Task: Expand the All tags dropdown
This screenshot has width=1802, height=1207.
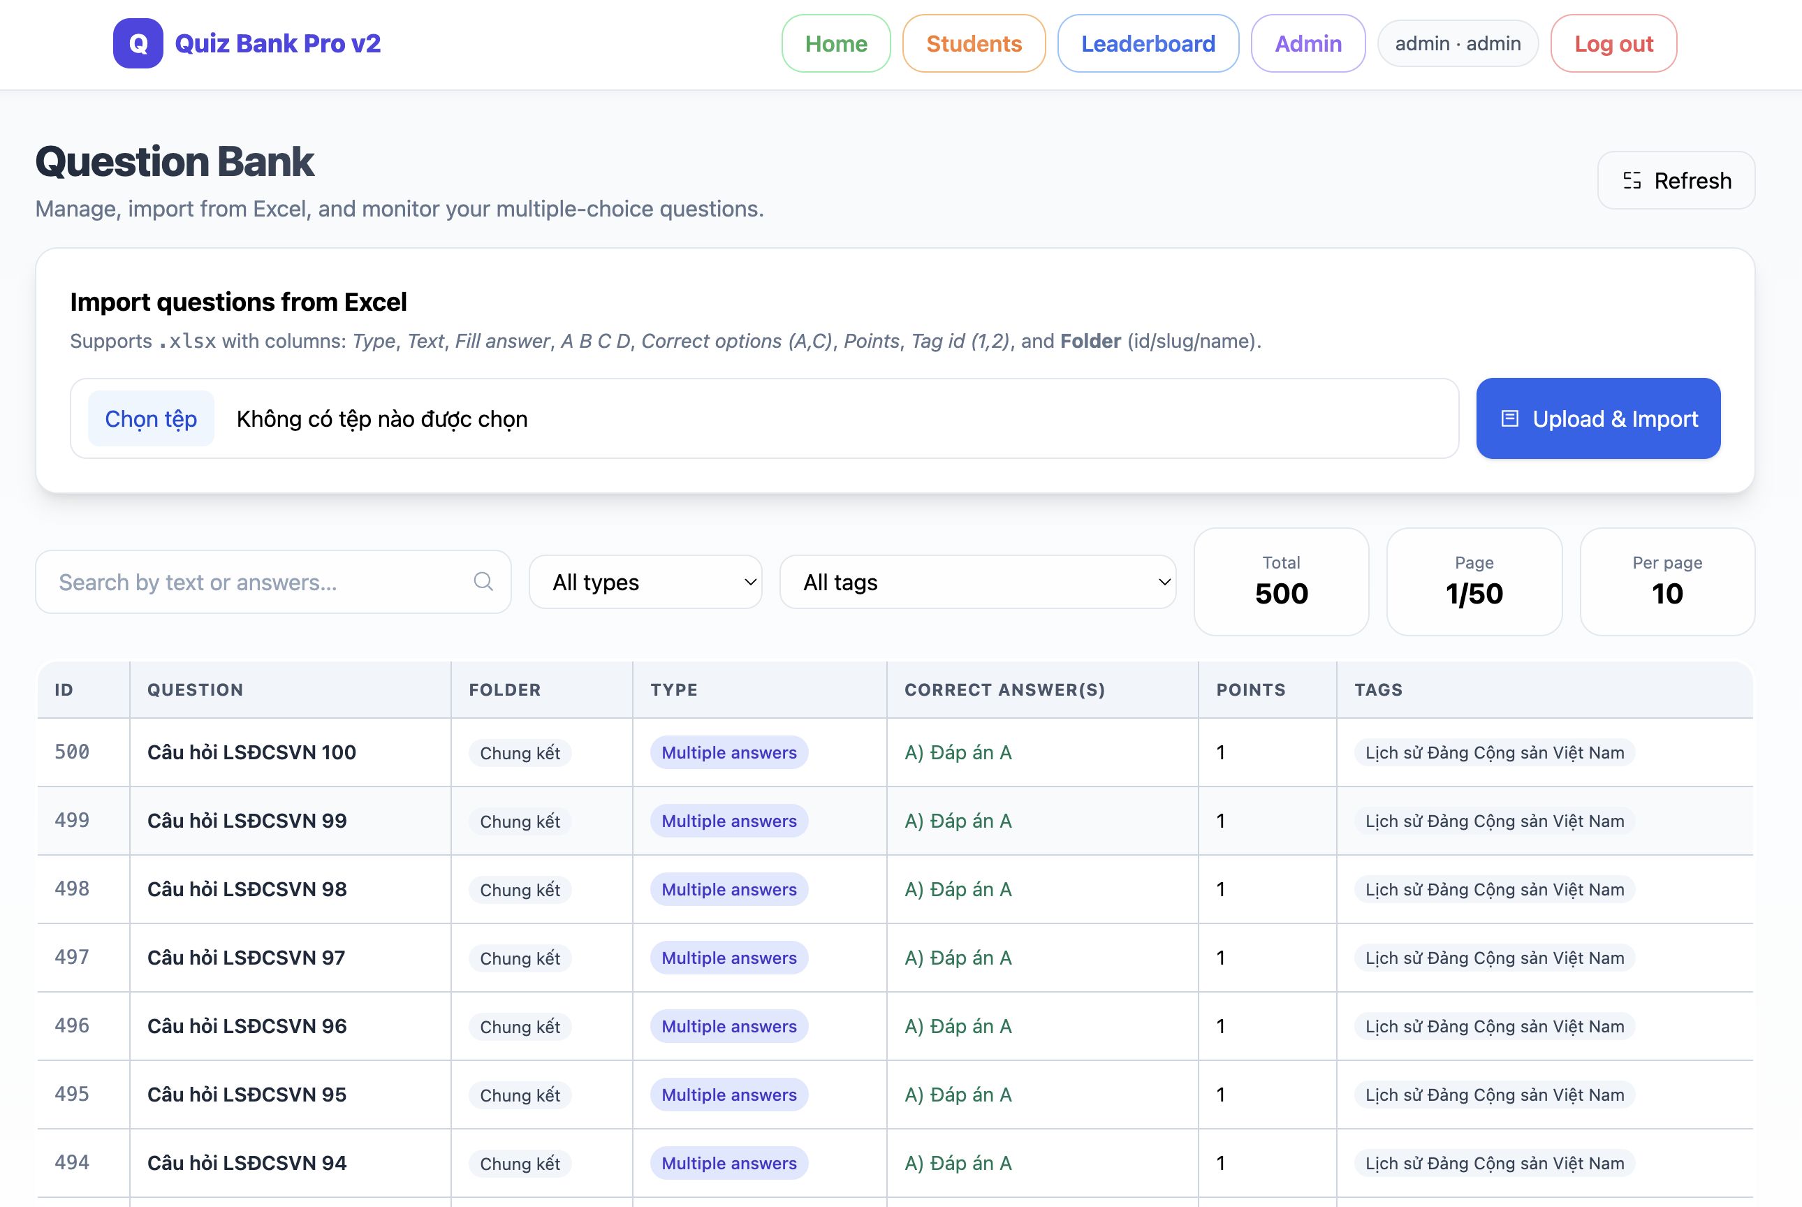Action: (x=977, y=582)
